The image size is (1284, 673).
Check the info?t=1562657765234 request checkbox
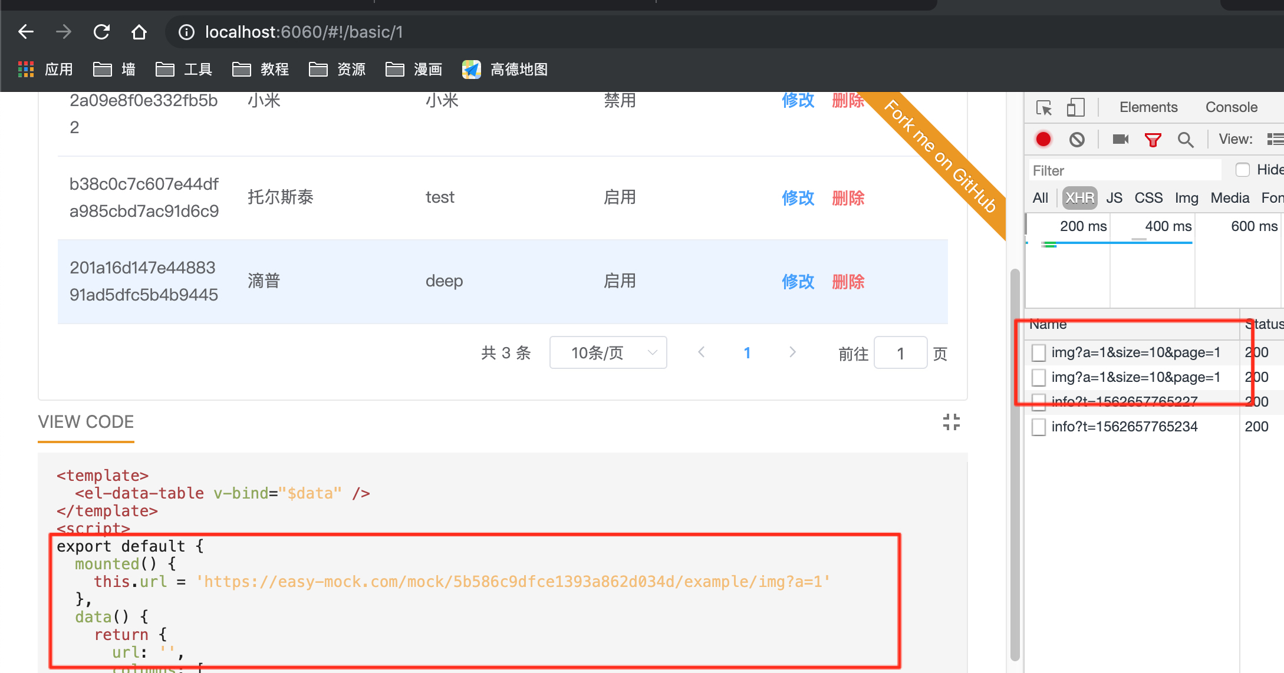[1039, 427]
